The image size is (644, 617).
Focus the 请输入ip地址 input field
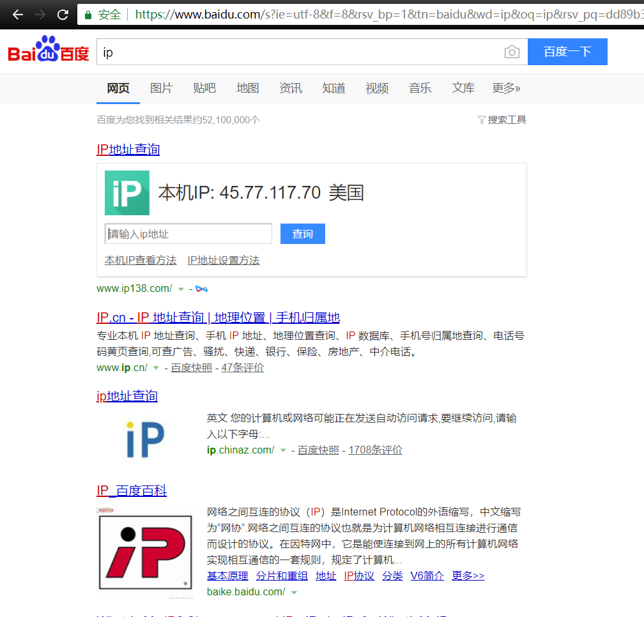point(188,234)
